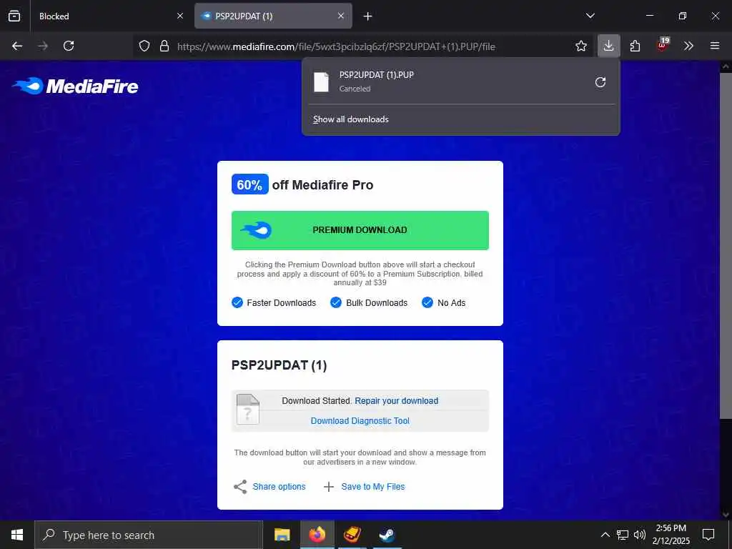Click the PREMIUM DOWNLOAD button
The image size is (732, 549).
tap(360, 230)
